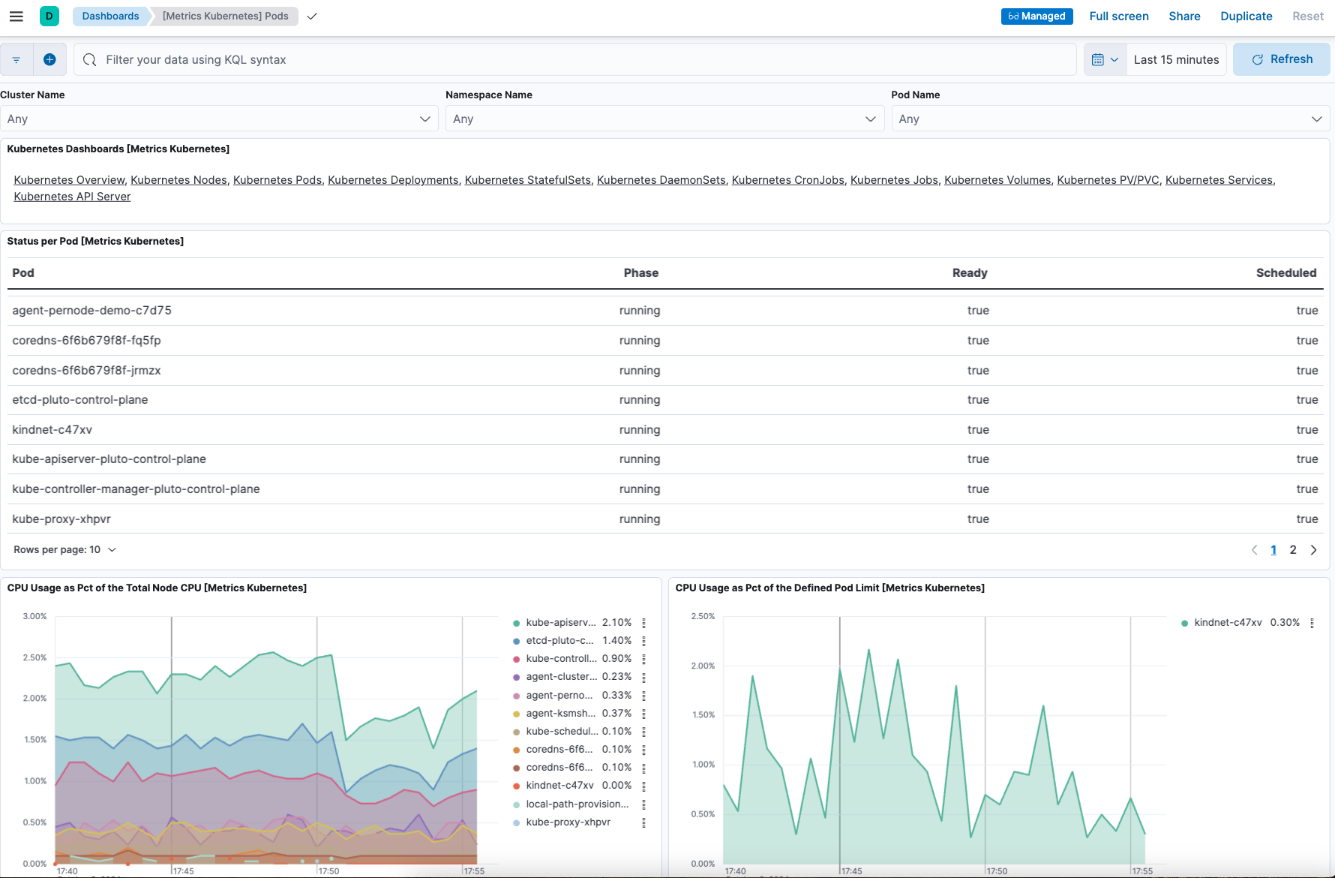Click the Refresh button
Image resolution: width=1335 pixels, height=878 pixels.
click(1281, 59)
